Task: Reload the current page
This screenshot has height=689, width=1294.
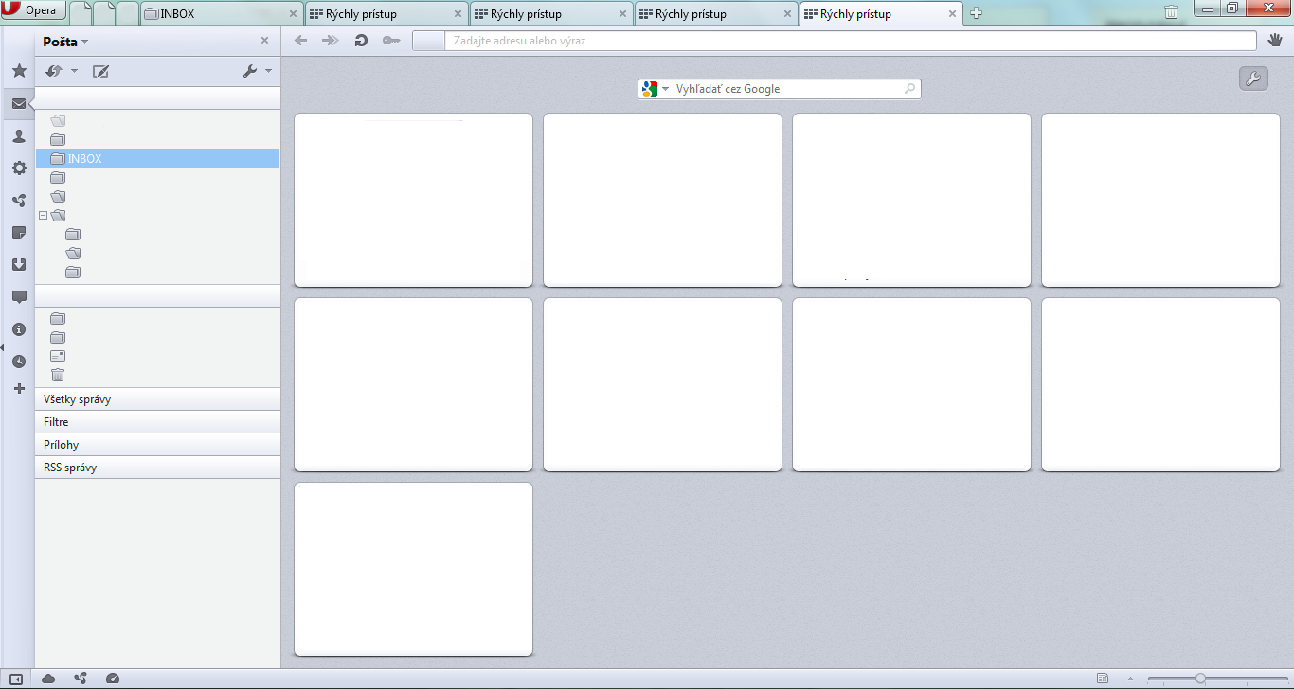Action: click(361, 41)
